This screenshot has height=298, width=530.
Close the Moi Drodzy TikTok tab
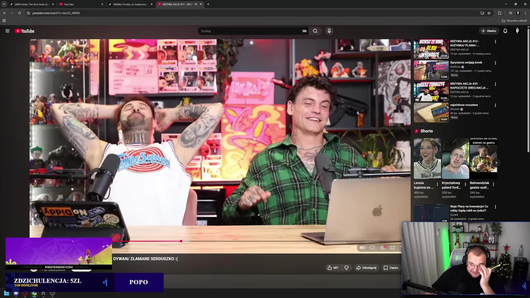click(x=152, y=4)
